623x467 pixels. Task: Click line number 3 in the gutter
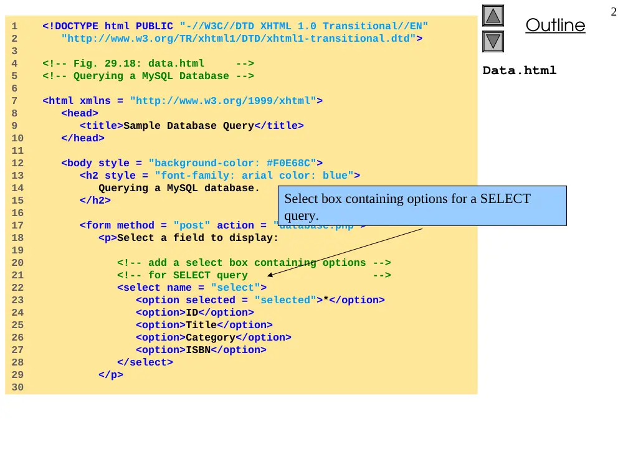tap(15, 51)
